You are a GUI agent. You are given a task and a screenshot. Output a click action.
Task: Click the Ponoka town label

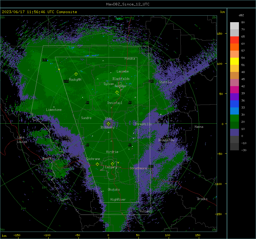[130, 59]
